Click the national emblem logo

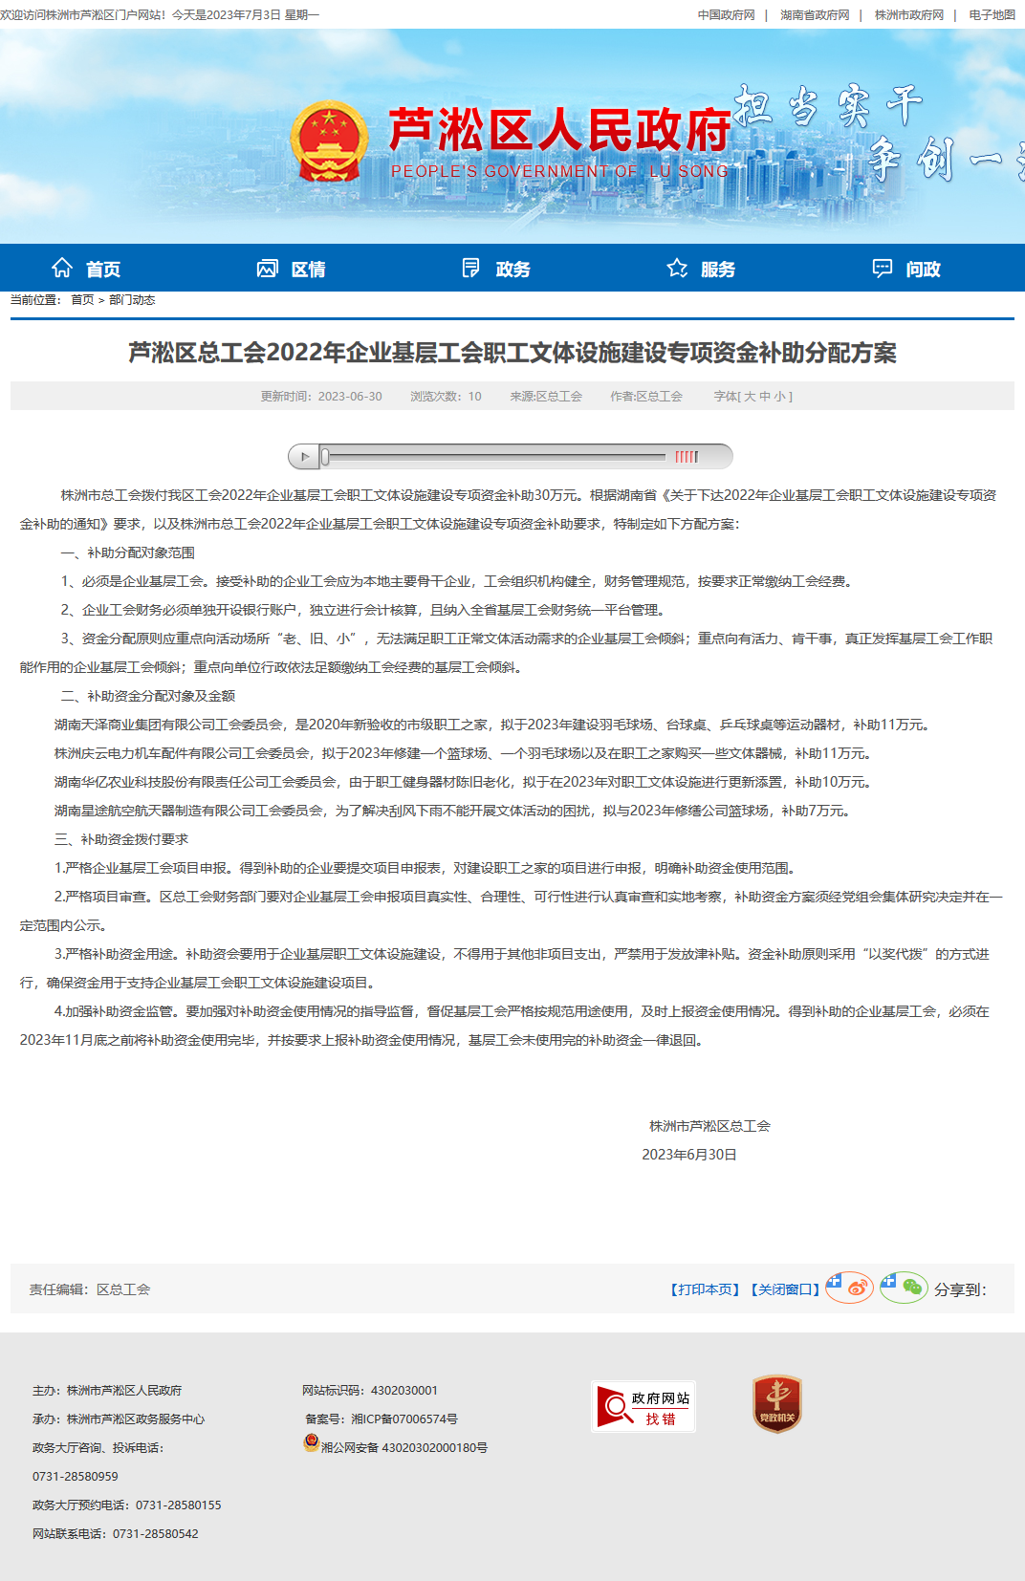pyautogui.click(x=329, y=141)
